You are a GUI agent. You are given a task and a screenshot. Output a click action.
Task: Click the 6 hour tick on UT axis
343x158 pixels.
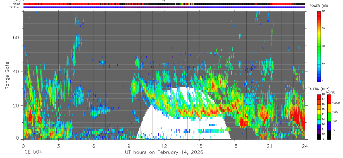point(94,146)
